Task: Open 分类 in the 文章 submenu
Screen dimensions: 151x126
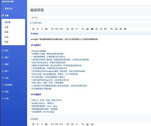Action: point(6,37)
